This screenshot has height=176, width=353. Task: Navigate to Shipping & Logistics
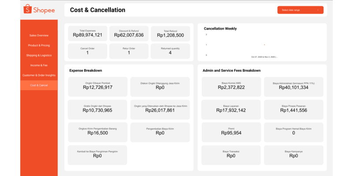pos(39,55)
